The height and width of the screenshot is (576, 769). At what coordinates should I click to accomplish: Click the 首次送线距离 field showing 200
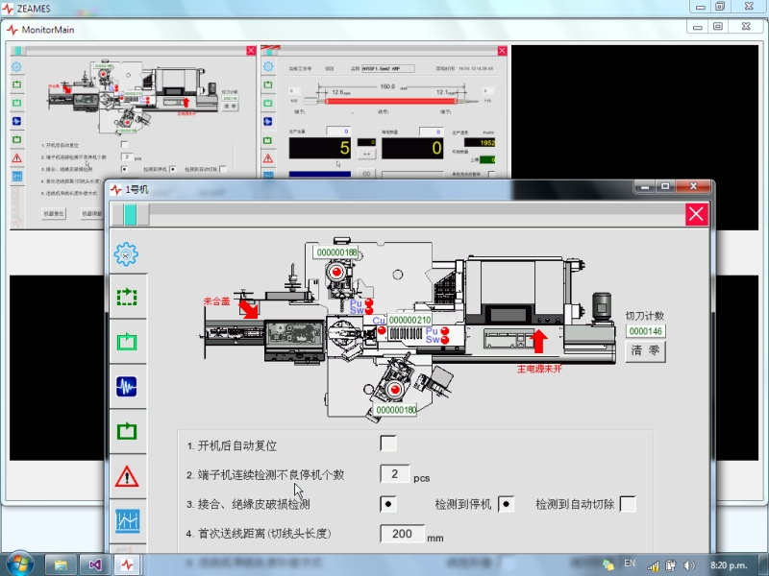(x=403, y=534)
